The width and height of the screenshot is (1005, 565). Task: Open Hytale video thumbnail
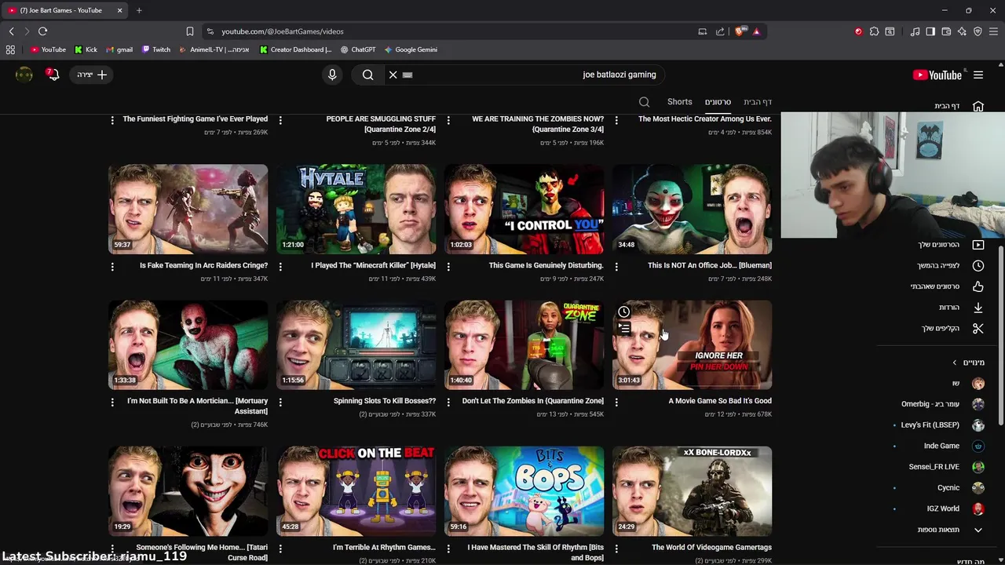point(356,209)
